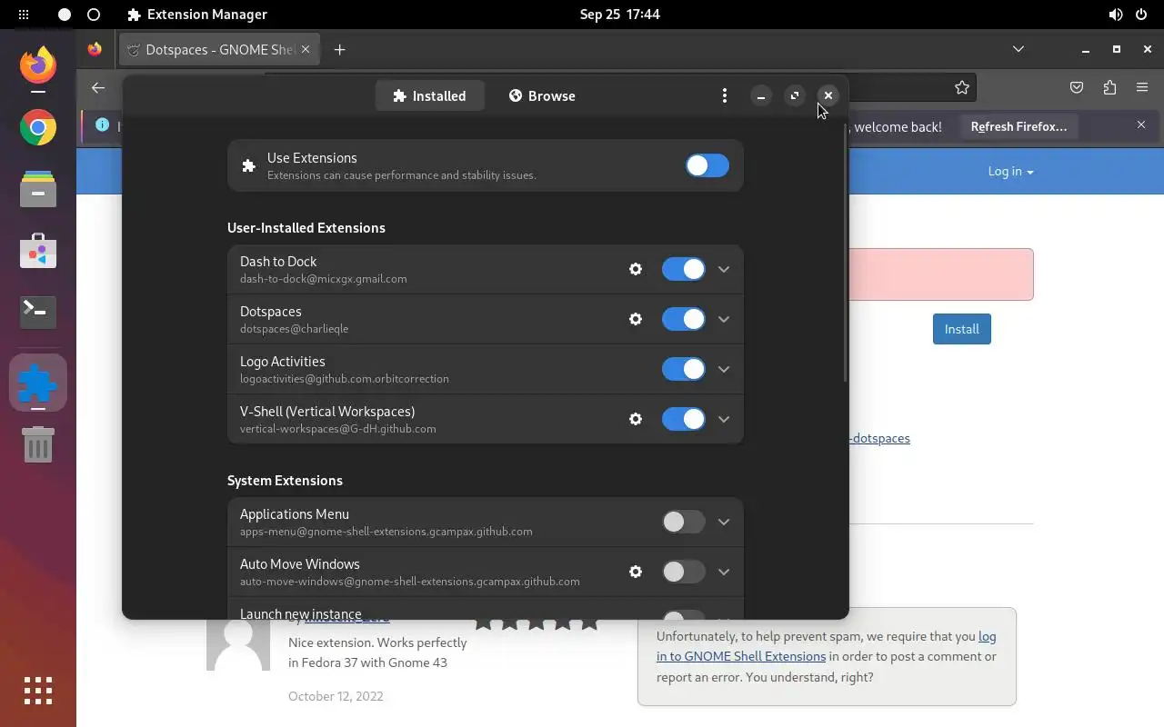Open Firefox extensions puzzle icon

click(1109, 88)
